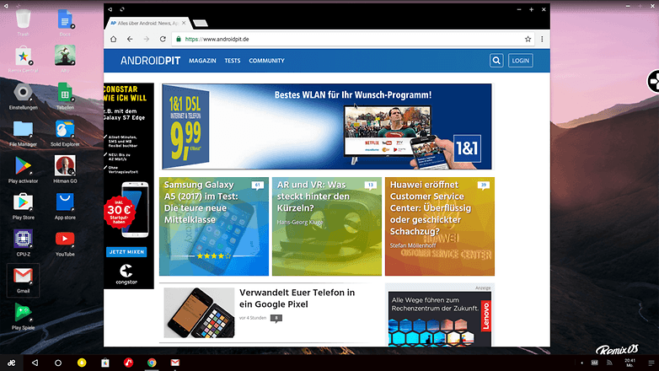Image resolution: width=659 pixels, height=371 pixels.
Task: Click the Lenovo Rechenzentrum advertisement
Action: coord(440,319)
